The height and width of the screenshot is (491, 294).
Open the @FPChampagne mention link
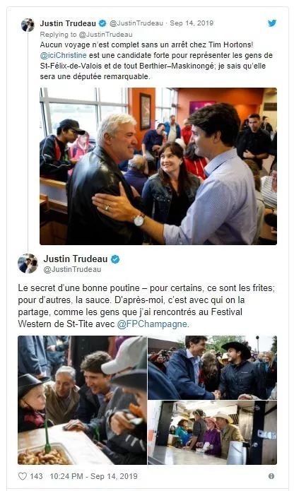coord(152,324)
